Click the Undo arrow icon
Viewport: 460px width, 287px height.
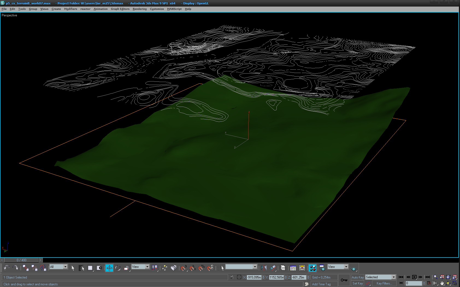click(x=7, y=268)
